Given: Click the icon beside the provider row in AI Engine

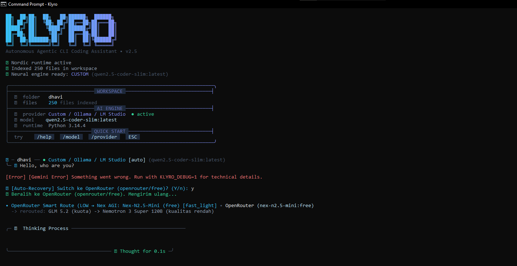Looking at the screenshot, I should pyautogui.click(x=16, y=114).
